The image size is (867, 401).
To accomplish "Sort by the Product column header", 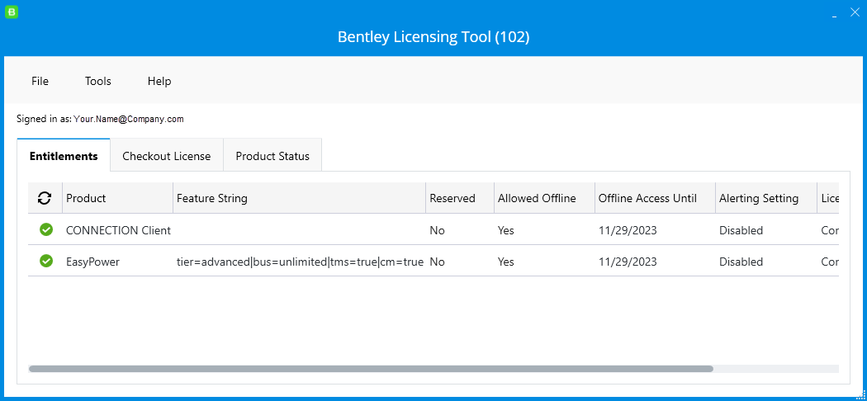I will pos(118,198).
